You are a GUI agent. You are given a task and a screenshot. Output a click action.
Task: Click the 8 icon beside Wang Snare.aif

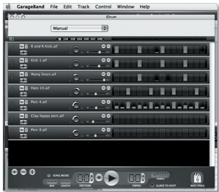pos(26,74)
